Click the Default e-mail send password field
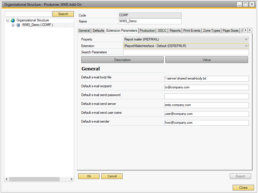258x193 pixels. [206, 96]
